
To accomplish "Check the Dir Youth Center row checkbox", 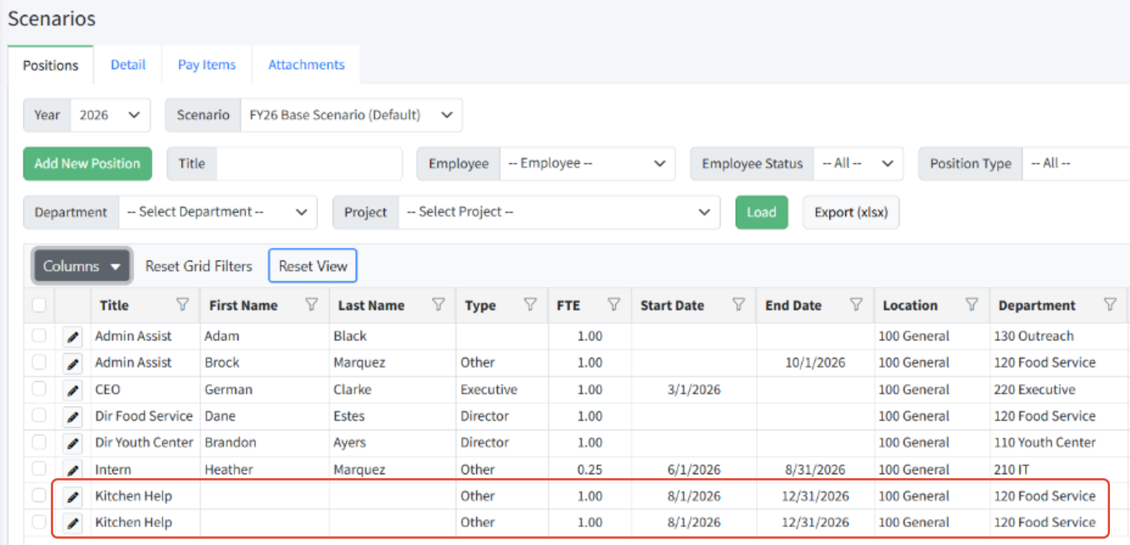I will (x=39, y=442).
